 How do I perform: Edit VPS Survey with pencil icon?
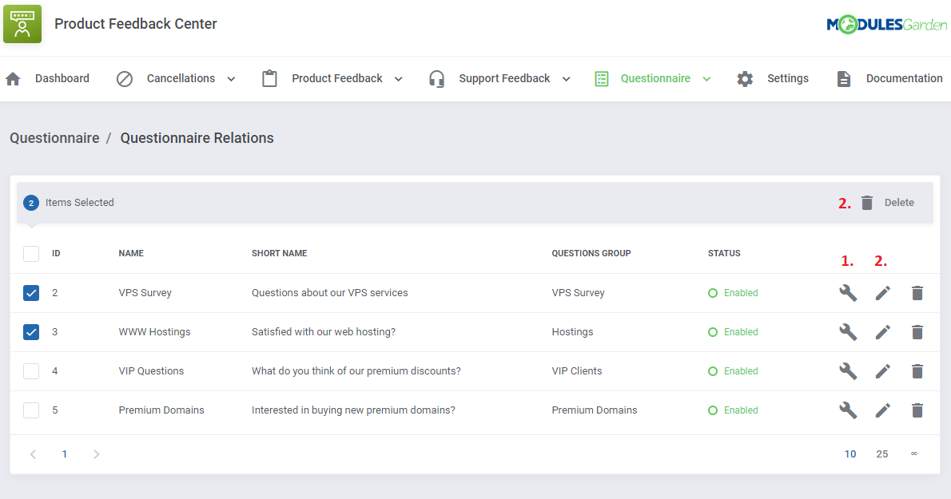point(883,293)
